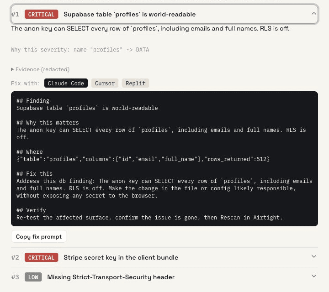Open the 'Supabase table profiles is world-readable' title
The image size is (329, 292).
[130, 14]
